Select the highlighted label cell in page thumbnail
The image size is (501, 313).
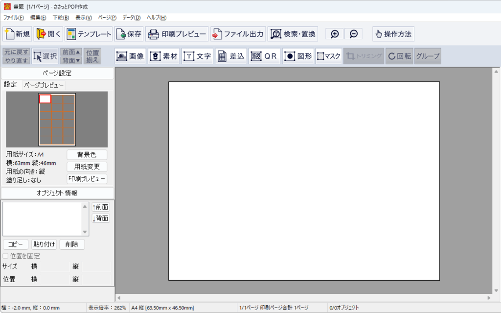pyautogui.click(x=45, y=99)
